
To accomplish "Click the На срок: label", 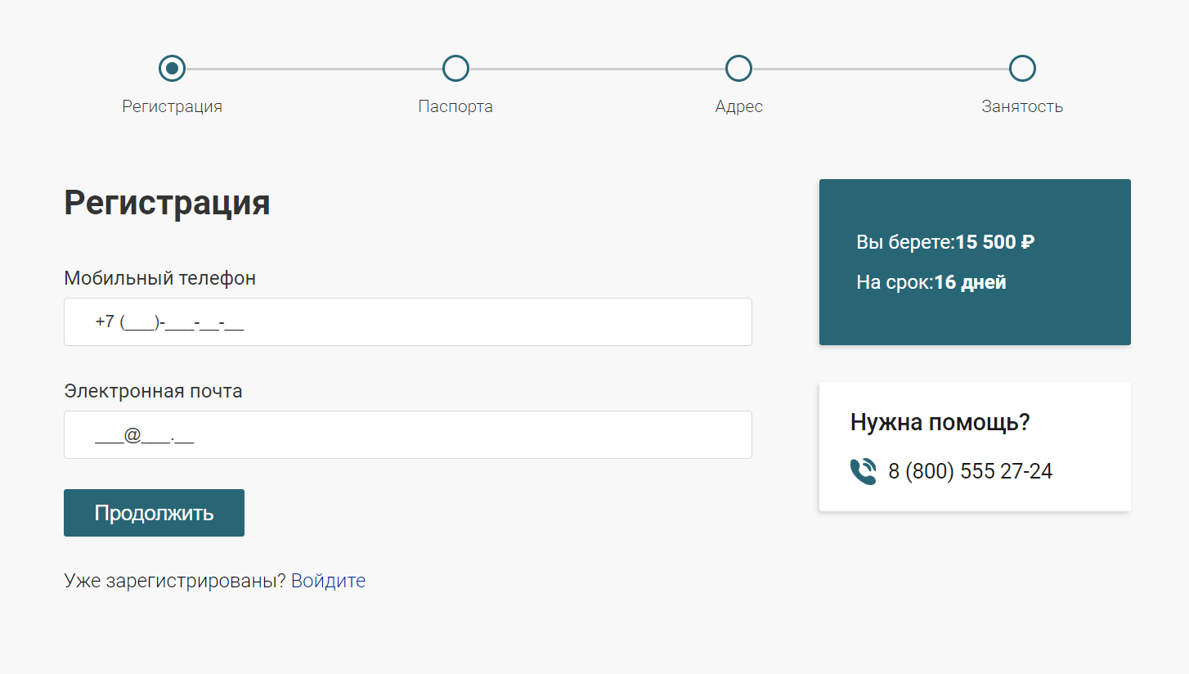I will tap(895, 282).
